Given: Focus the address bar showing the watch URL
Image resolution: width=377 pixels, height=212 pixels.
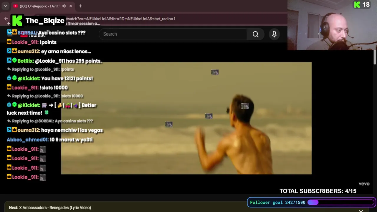Looking at the screenshot, I should (x=121, y=19).
